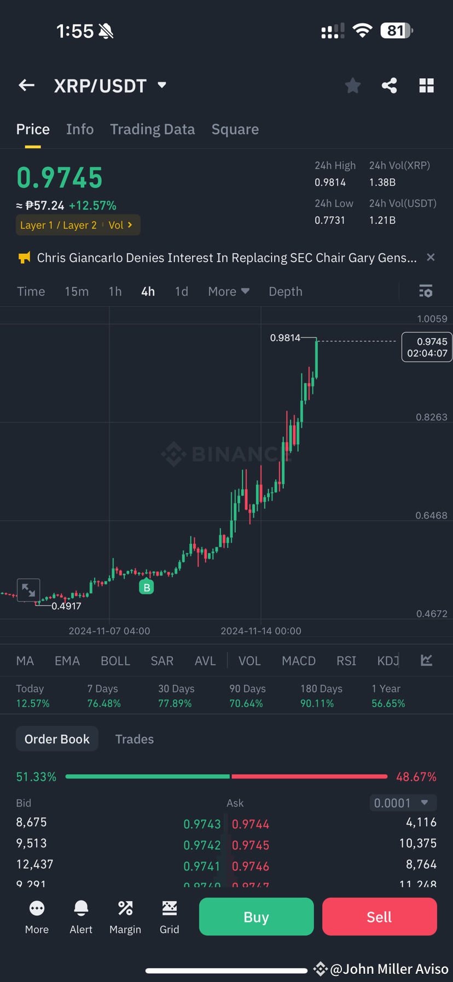Expand chart to fullscreen using the arrows icon
The image size is (453, 982).
[x=28, y=590]
